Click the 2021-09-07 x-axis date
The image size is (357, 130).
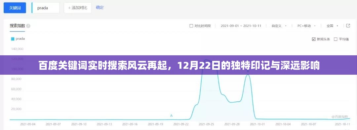click(53, 124)
